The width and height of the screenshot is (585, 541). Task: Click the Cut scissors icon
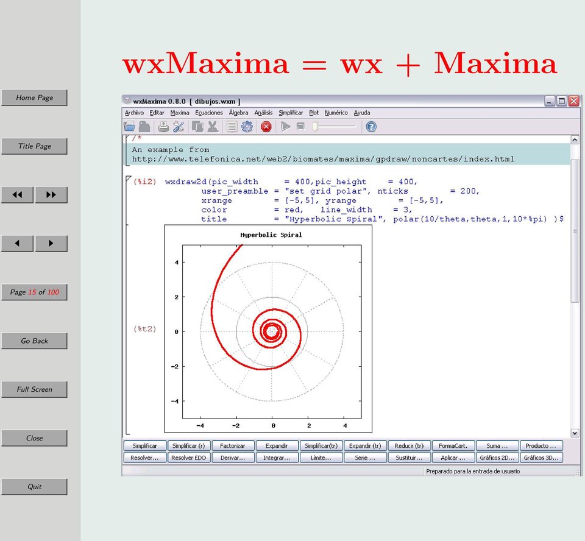pos(213,127)
